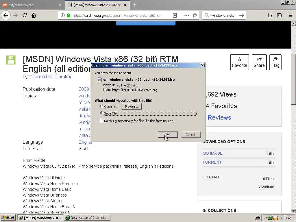296x222 pixels.
Task: Open the ISO IMAGE download option
Action: tap(212, 153)
